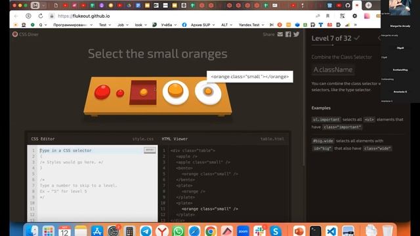420x236 pixels.
Task: Open PowerPoint from the dock
Action: 299,231
